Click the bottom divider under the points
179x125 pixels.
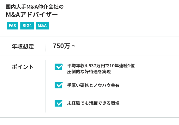tap(89, 117)
